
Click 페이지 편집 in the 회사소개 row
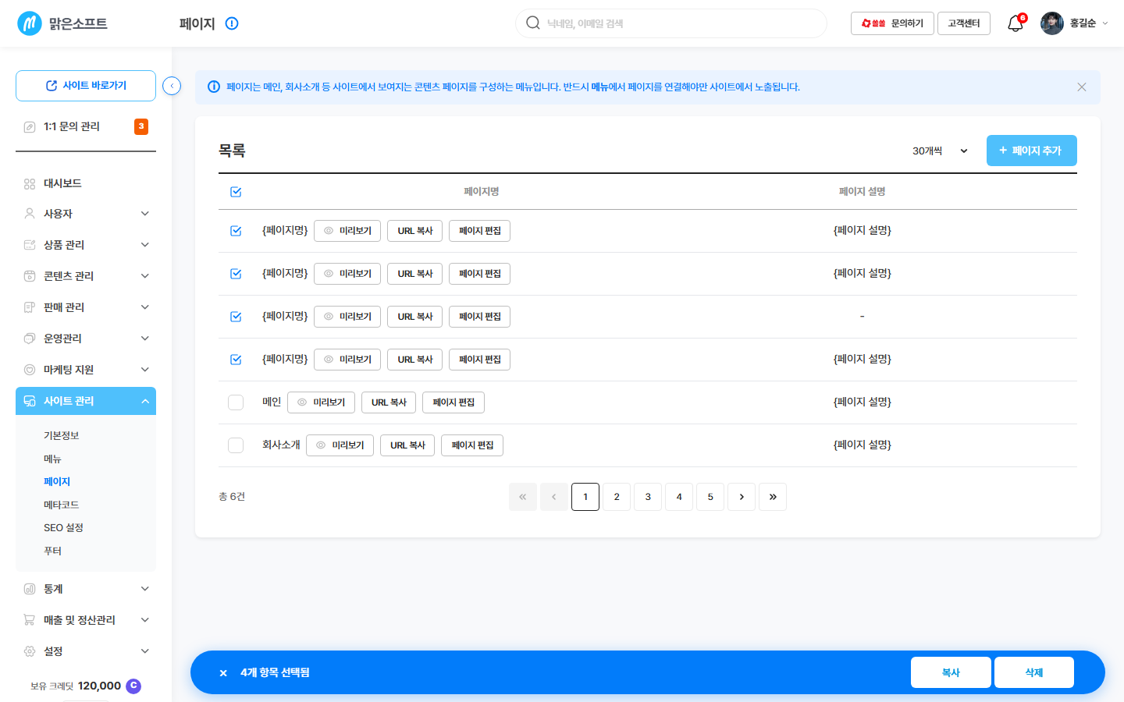(x=472, y=445)
